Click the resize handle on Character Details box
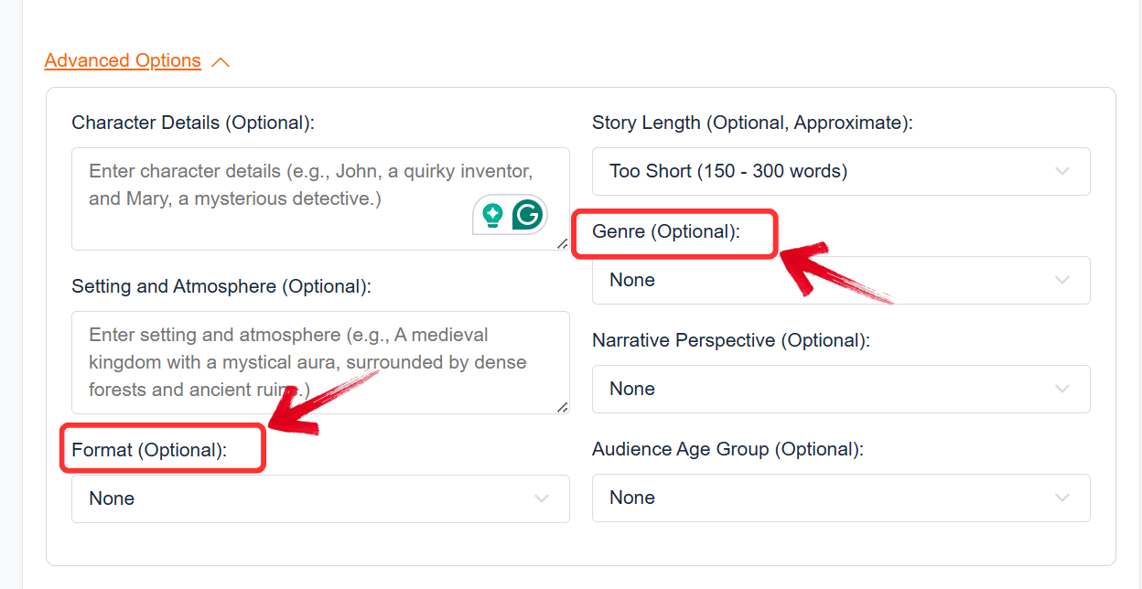Viewport: 1142px width, 589px height. pos(564,243)
